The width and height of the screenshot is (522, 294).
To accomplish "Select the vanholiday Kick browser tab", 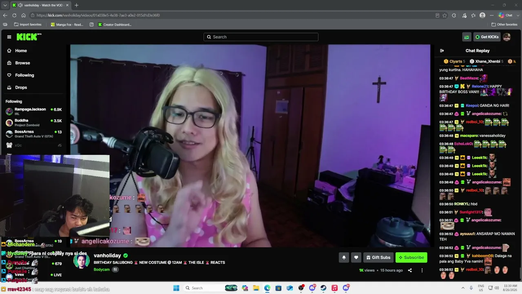I will click(x=40, y=5).
